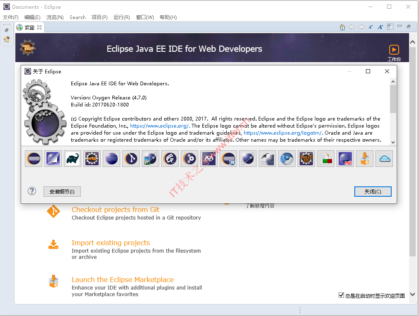Click customize page icon in Welcome toolbar
Screen dimensions: 419x316
click(x=390, y=27)
